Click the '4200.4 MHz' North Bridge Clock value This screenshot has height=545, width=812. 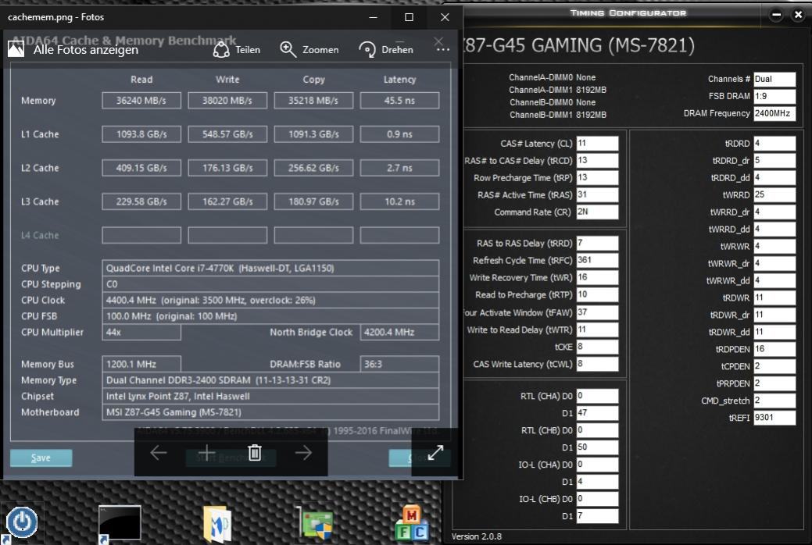[x=399, y=333]
